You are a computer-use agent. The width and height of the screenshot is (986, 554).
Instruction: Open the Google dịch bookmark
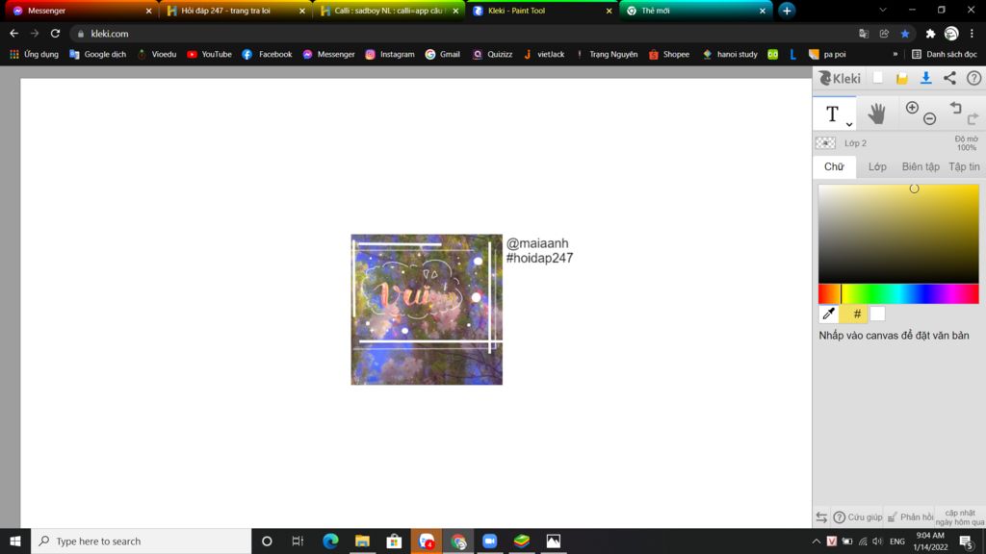coord(97,54)
